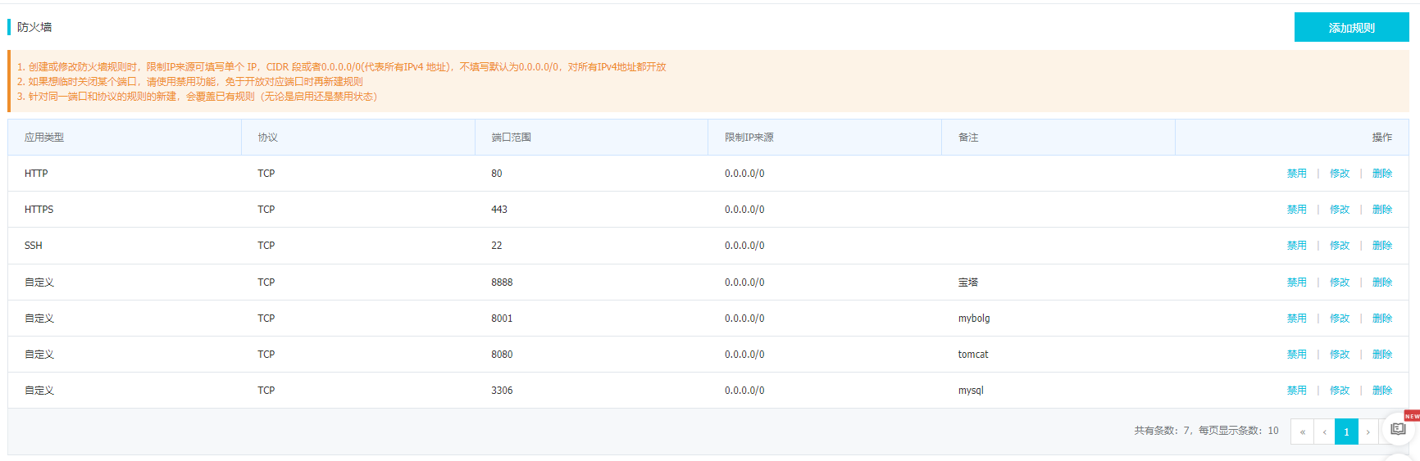Disable the 8080 tomcat rule
Image resolution: width=1420 pixels, height=461 pixels.
(1296, 355)
